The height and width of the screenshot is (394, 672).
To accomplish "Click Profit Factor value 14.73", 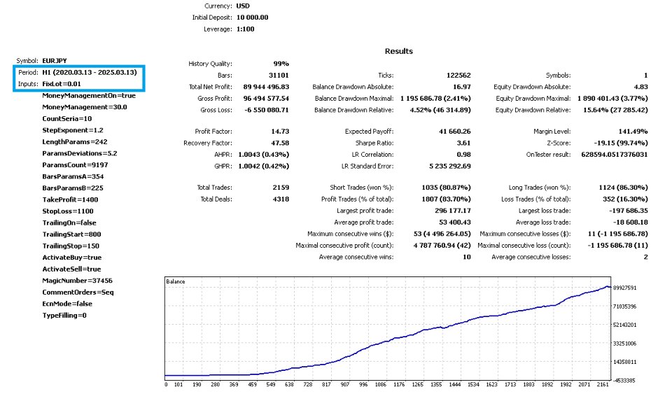I will pos(280,132).
